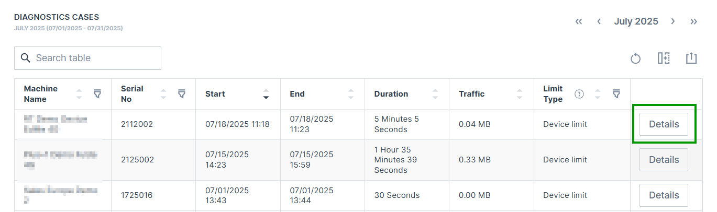Go to the previous month
The image size is (717, 212).
click(599, 21)
